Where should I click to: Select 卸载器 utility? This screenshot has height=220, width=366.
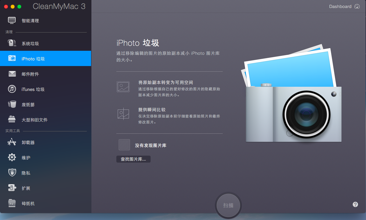point(46,142)
